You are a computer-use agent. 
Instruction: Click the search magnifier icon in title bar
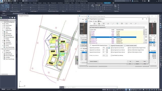(x=131, y=1)
